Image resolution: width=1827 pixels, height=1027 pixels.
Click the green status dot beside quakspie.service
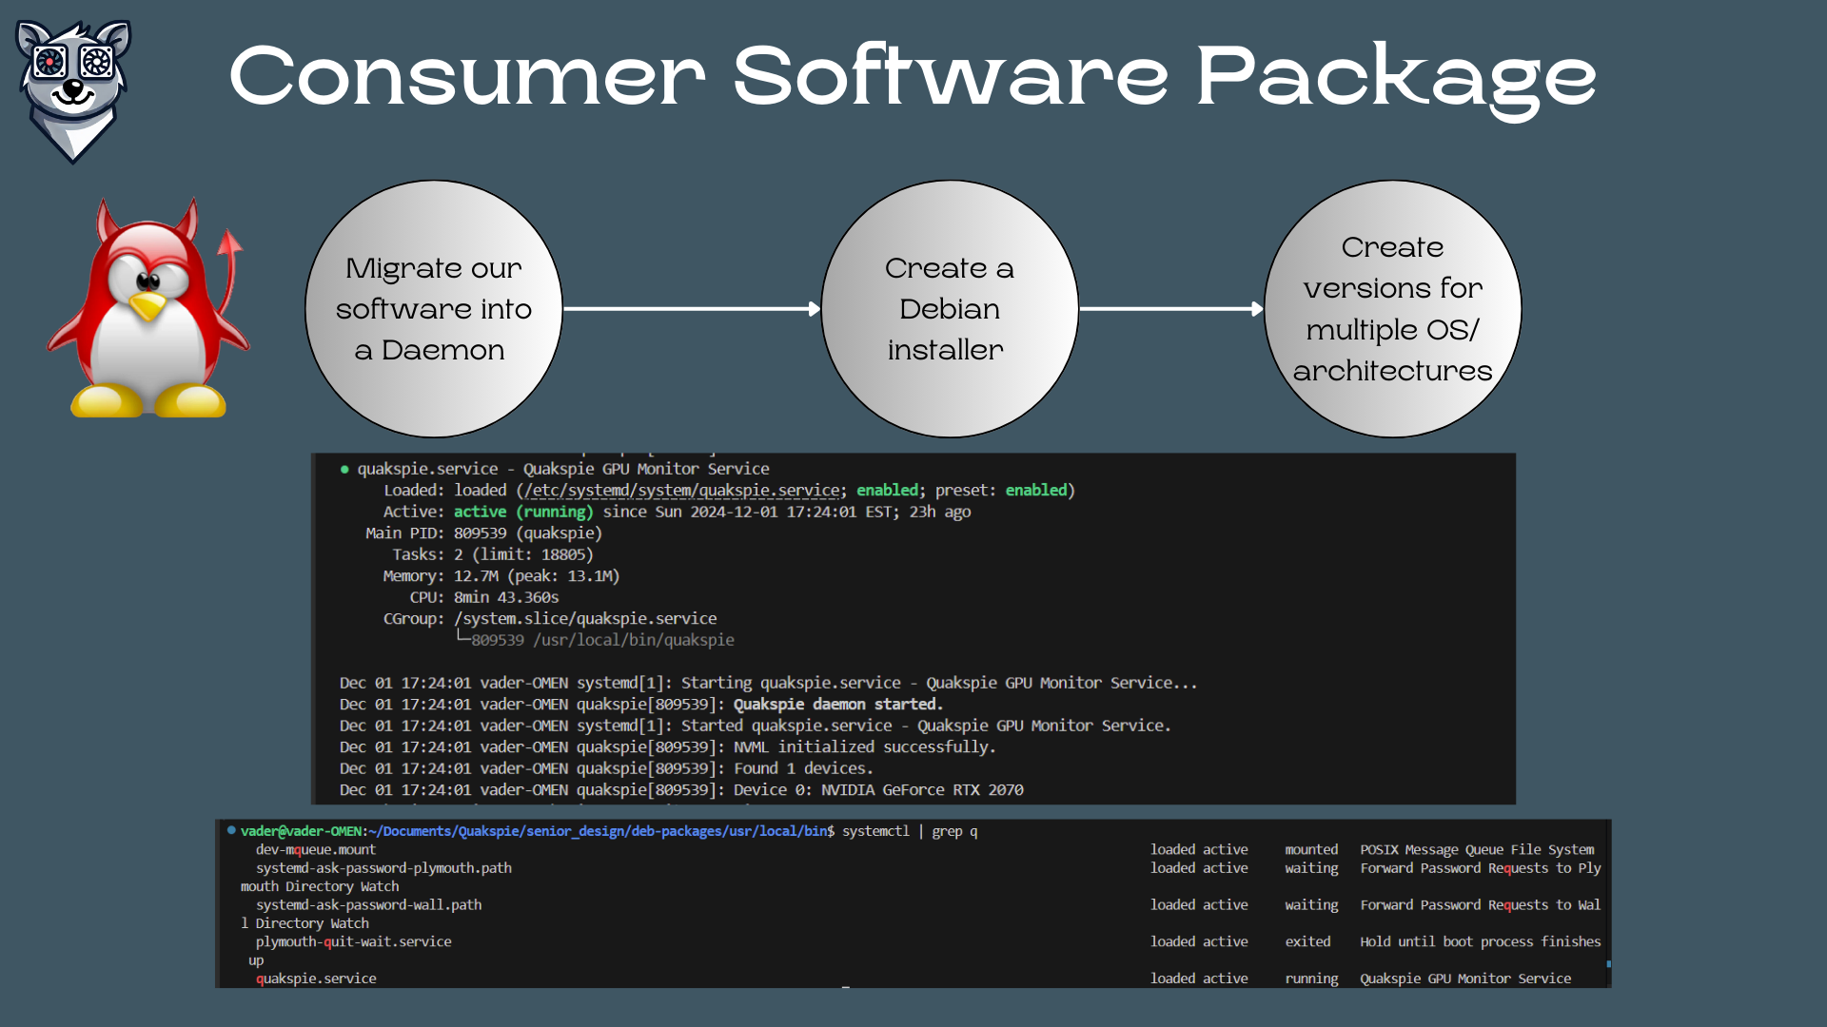pos(344,469)
